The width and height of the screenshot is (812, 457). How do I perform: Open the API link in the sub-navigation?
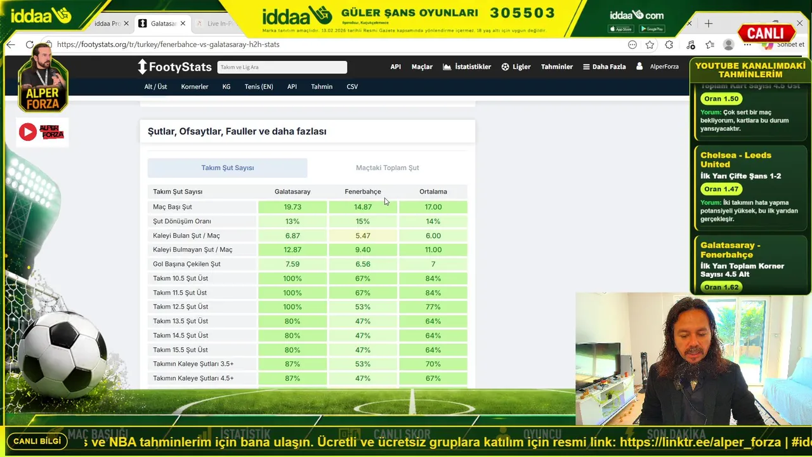[292, 86]
